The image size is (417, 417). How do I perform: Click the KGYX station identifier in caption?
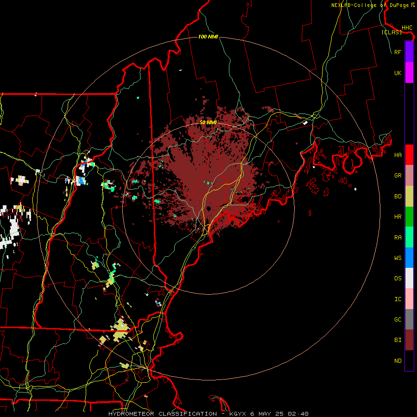[x=237, y=414]
